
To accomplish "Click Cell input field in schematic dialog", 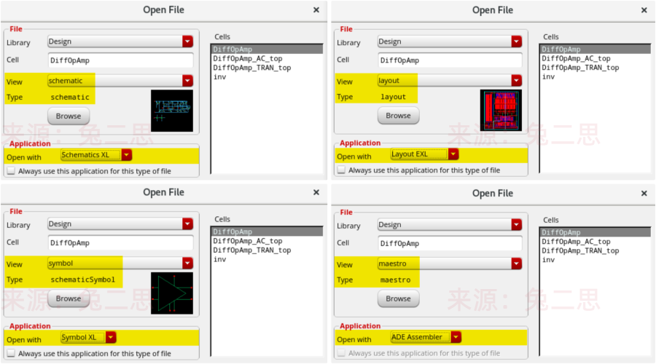I will (x=120, y=60).
